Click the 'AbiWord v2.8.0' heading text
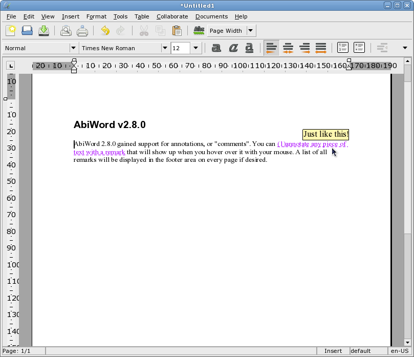Viewport: 414px width, 357px height. click(110, 125)
